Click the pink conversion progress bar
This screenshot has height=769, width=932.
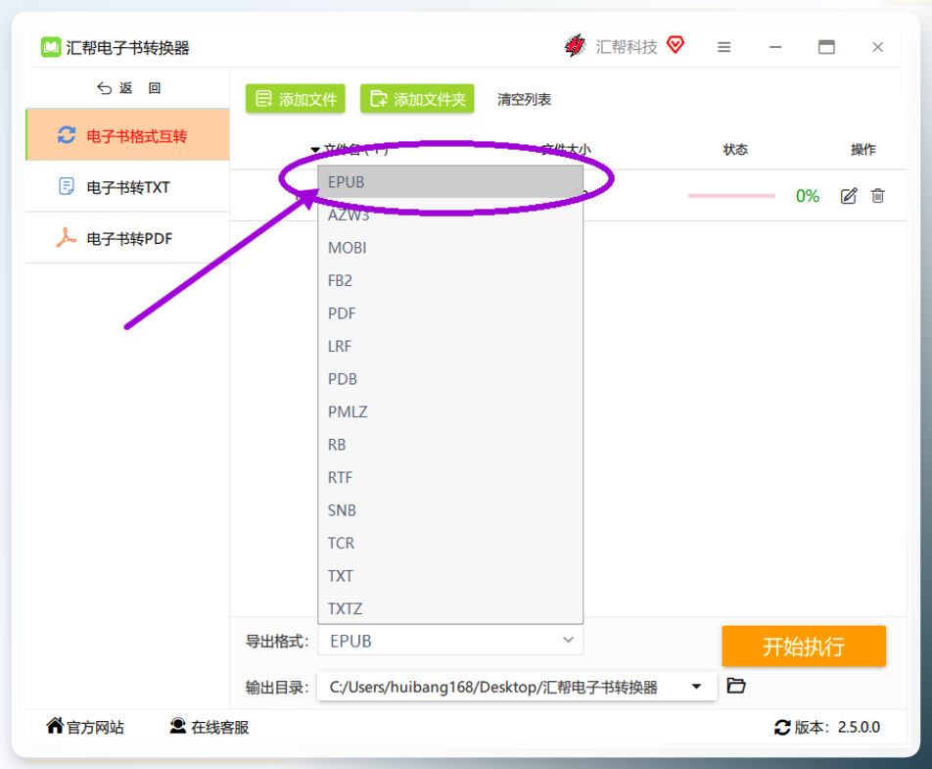coord(731,196)
